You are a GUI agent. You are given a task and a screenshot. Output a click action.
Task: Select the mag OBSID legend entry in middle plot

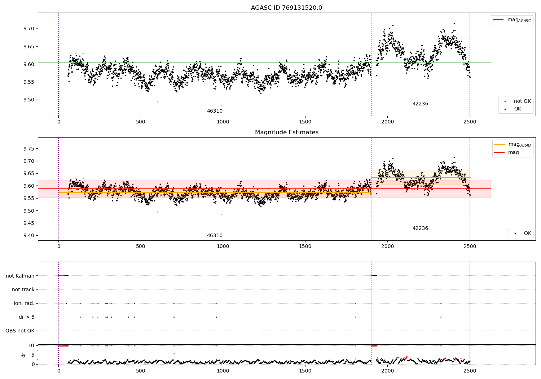[513, 144]
